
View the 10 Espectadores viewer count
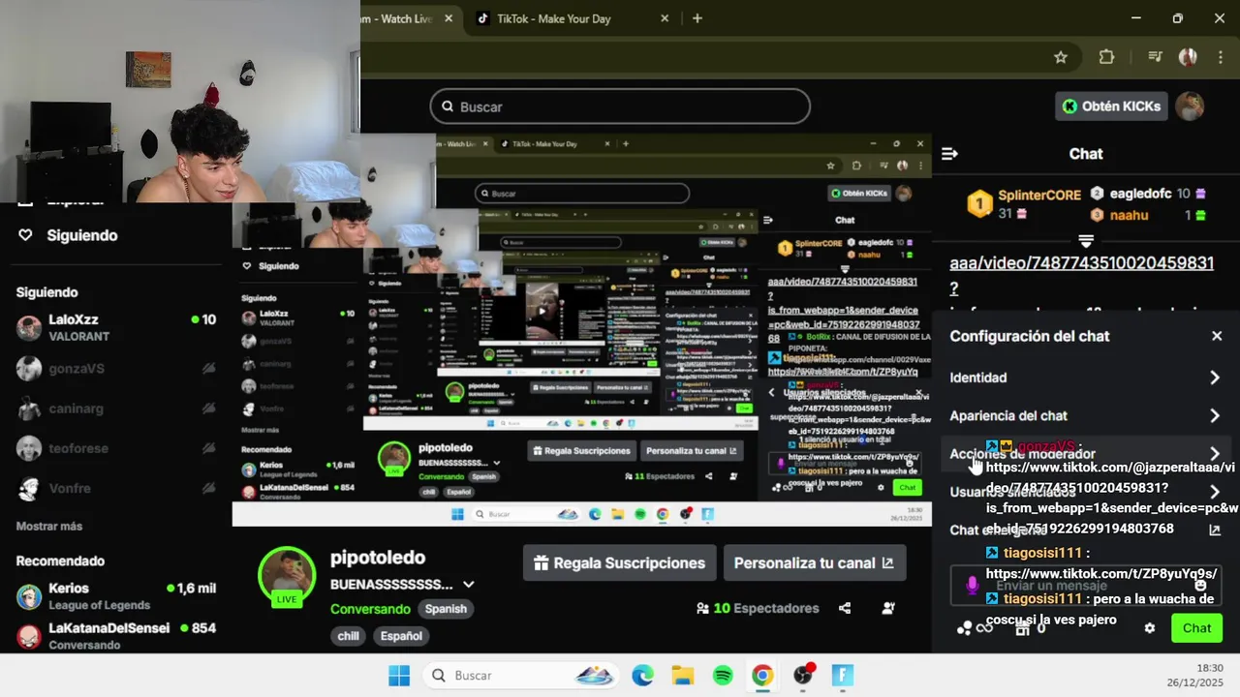(758, 608)
